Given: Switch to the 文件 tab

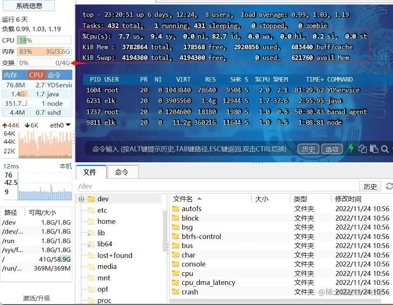Looking at the screenshot, I should (91, 172).
